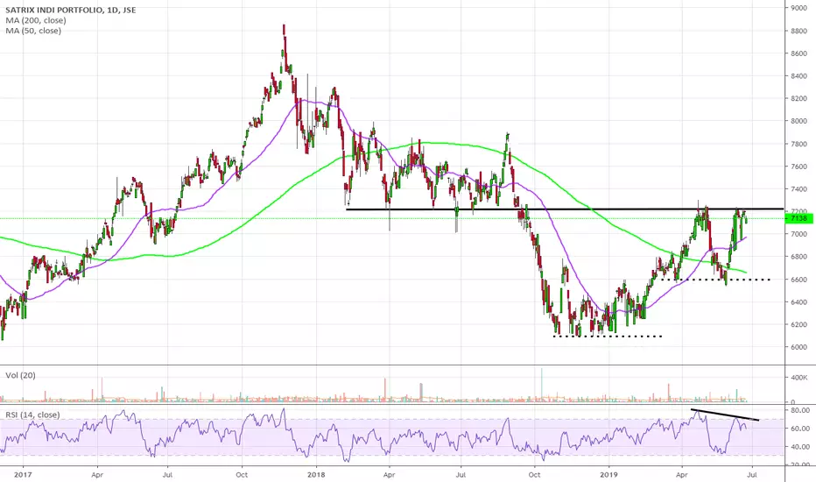Click the 6800 price axis label
This screenshot has width=816, height=482.
coord(798,257)
